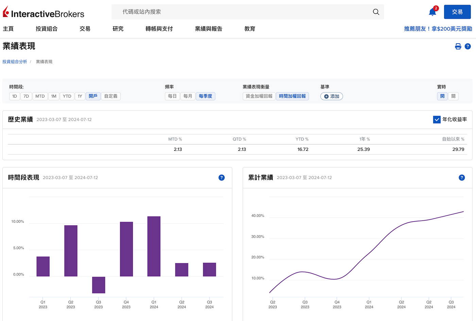Screen dimensions: 476x321
Task: Set frequency to 每日
Action: tap(172, 96)
